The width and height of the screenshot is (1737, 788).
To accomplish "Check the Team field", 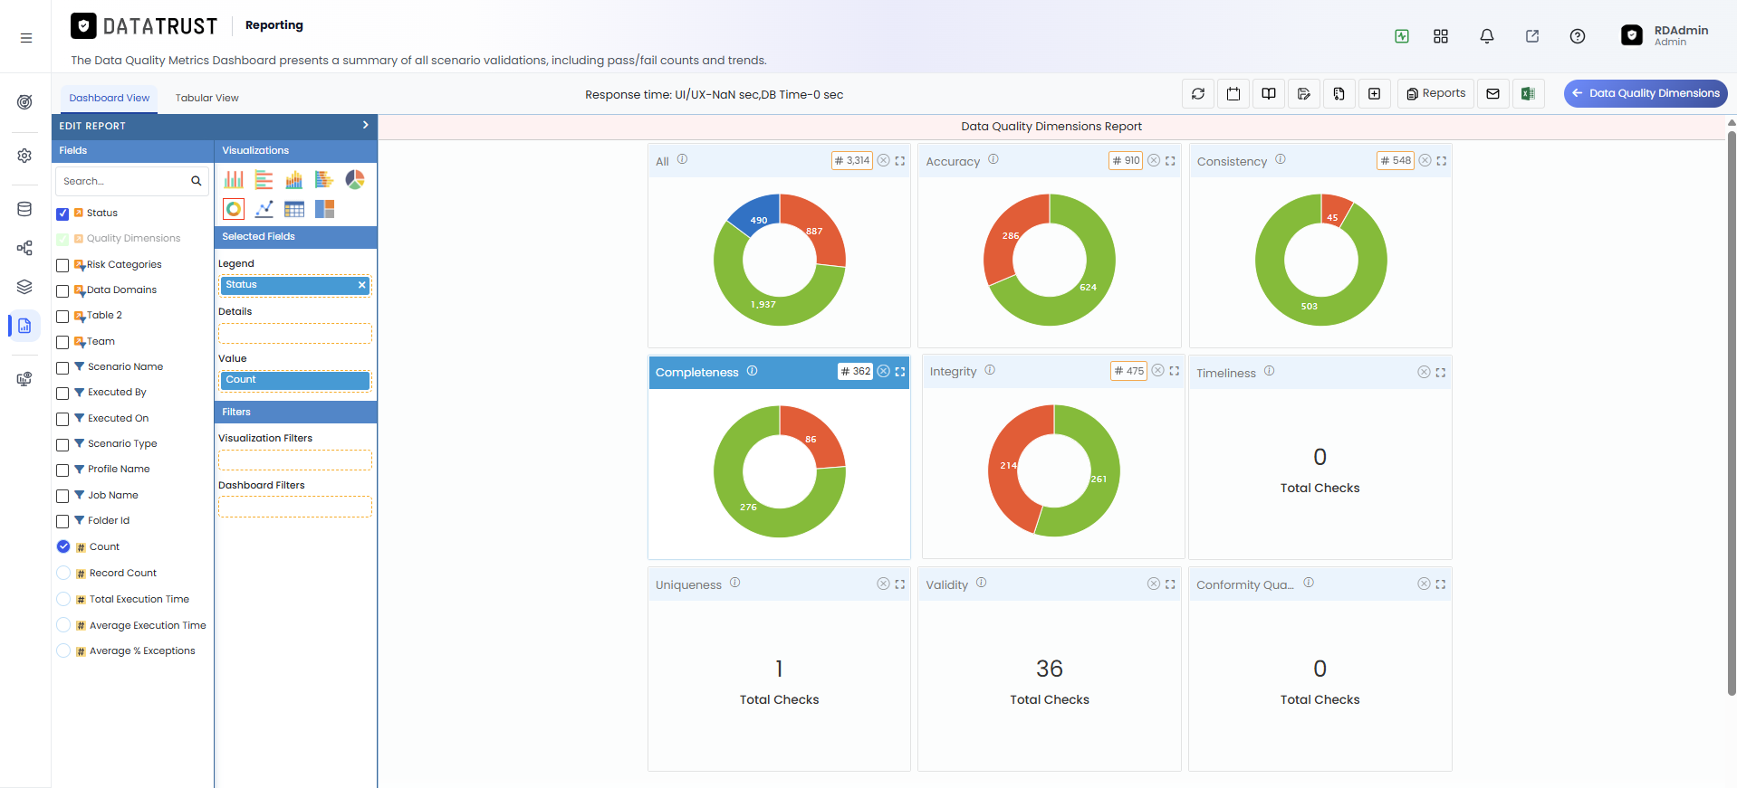I will (x=62, y=343).
